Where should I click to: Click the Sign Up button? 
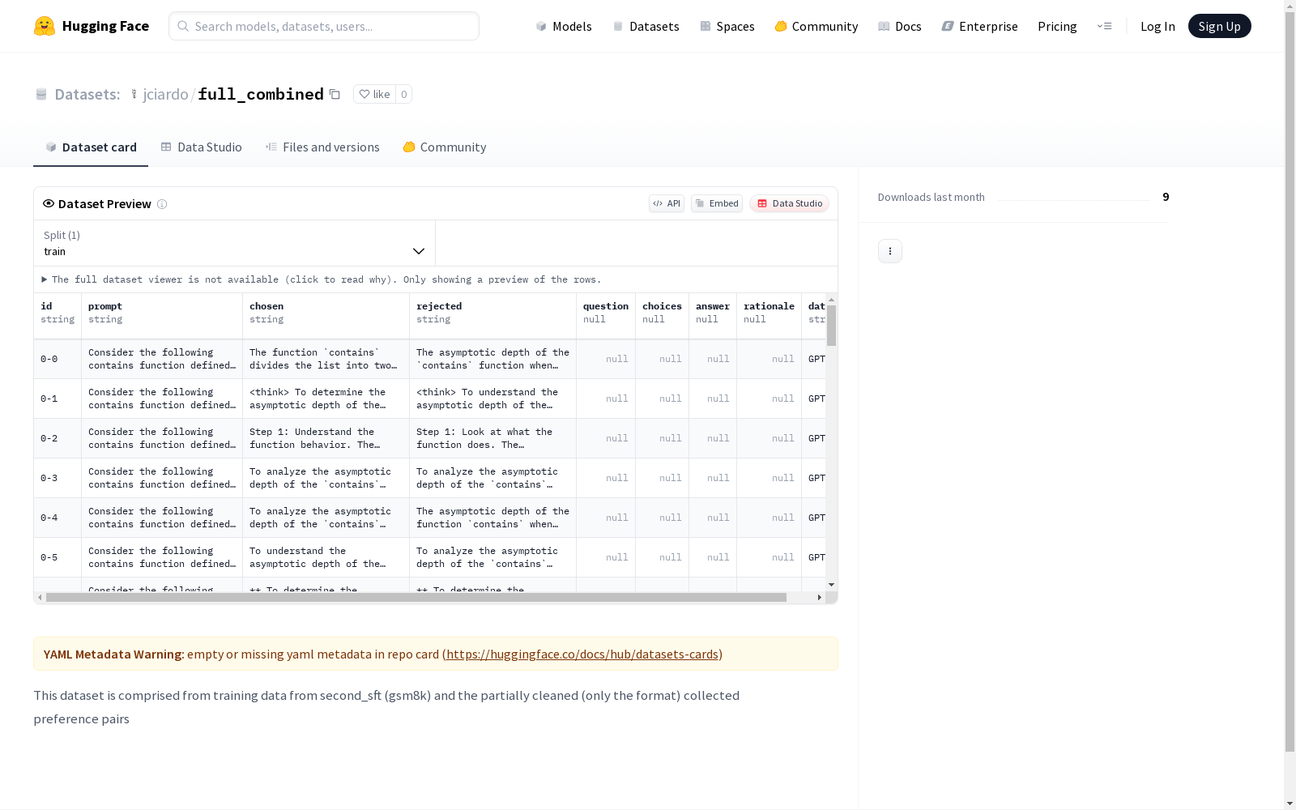click(x=1220, y=26)
